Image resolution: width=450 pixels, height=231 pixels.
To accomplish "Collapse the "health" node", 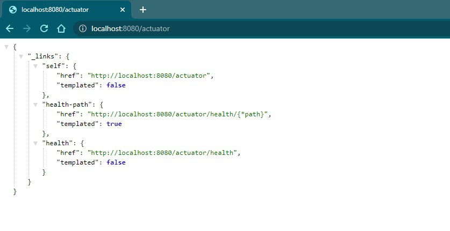I will [35, 143].
